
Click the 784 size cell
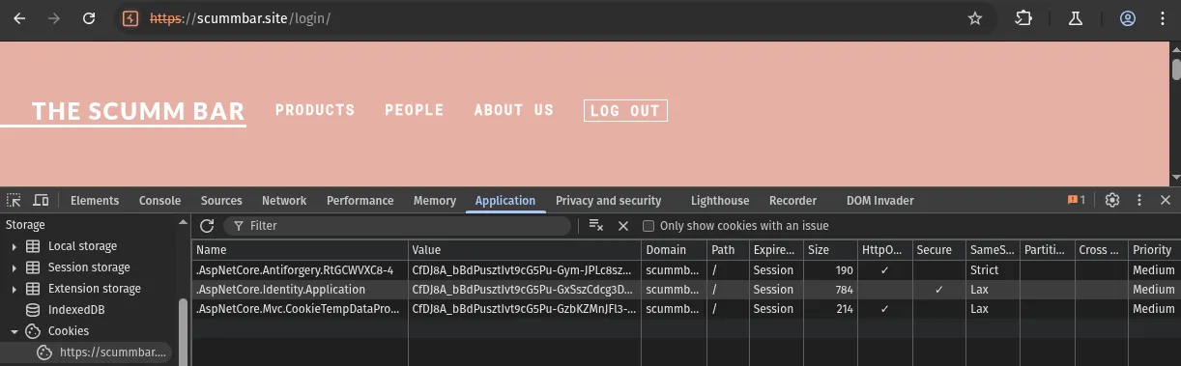tap(830, 290)
